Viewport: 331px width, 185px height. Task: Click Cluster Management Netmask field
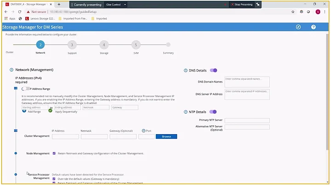(x=94, y=136)
